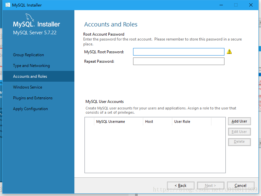Select Apply Configuration step

point(38,109)
